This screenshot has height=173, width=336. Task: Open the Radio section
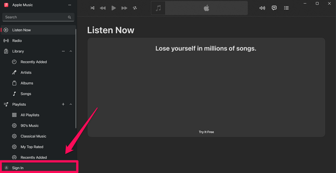pos(38,41)
